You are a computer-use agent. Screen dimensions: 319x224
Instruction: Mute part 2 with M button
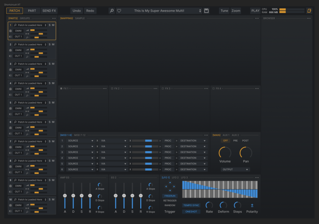point(53,45)
